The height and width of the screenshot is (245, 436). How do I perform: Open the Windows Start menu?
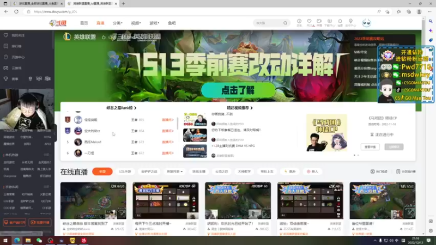5,241
